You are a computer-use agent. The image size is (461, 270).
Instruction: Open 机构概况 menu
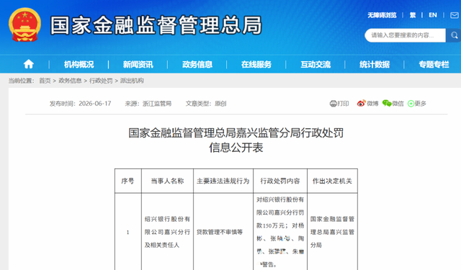tap(79, 64)
